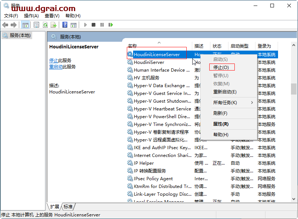Toggle the show/hide console tree toolbar icon
The image size is (298, 219).
[25, 25]
